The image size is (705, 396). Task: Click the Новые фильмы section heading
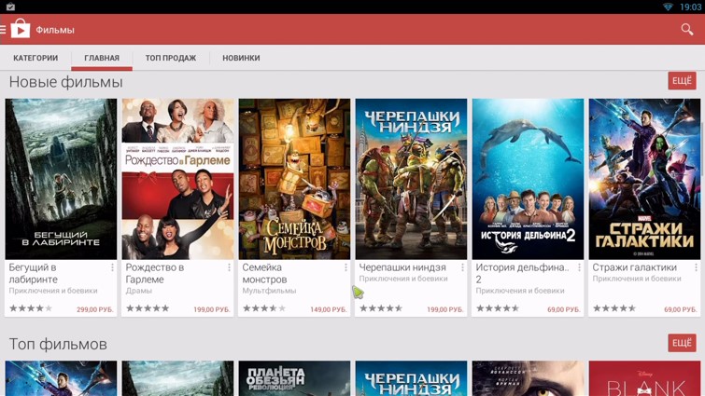click(x=65, y=82)
